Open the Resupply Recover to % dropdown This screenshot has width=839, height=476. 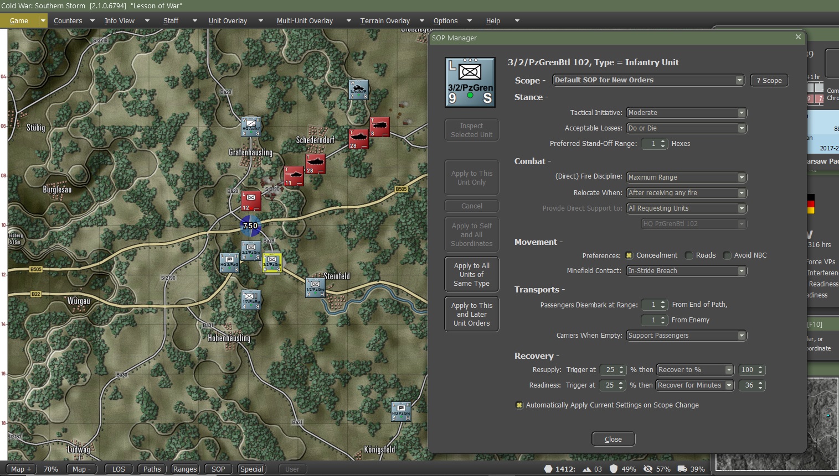click(695, 370)
